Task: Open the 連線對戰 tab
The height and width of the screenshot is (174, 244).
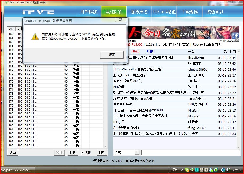Action: (114, 12)
